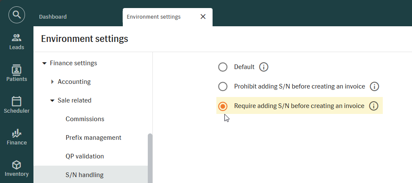Collapse the Finance settings tree node
Viewport: 412px width, 183px height.
44,64
